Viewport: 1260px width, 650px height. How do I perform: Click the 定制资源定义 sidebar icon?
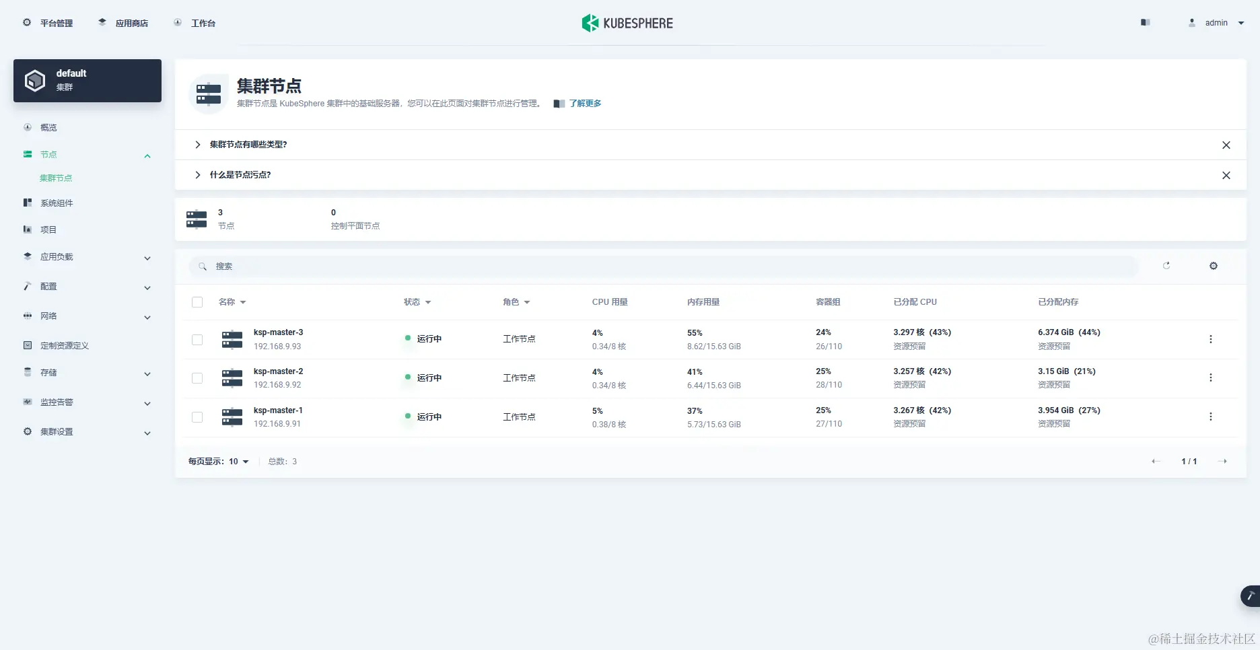pos(28,345)
